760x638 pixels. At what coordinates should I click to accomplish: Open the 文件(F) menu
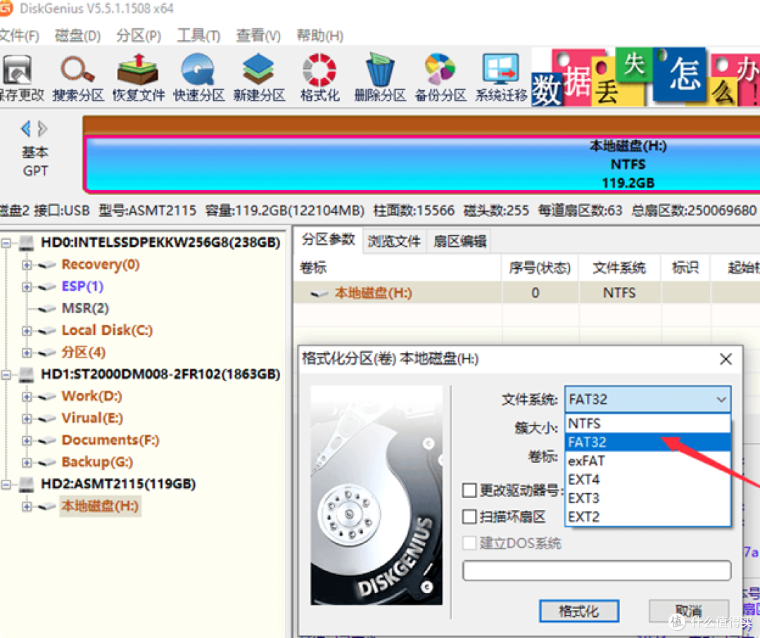click(x=20, y=36)
